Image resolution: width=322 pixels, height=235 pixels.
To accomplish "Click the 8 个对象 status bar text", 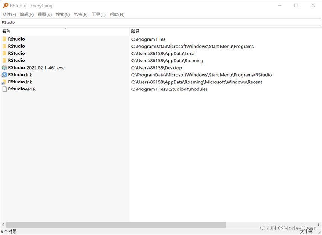I will coord(9,232).
